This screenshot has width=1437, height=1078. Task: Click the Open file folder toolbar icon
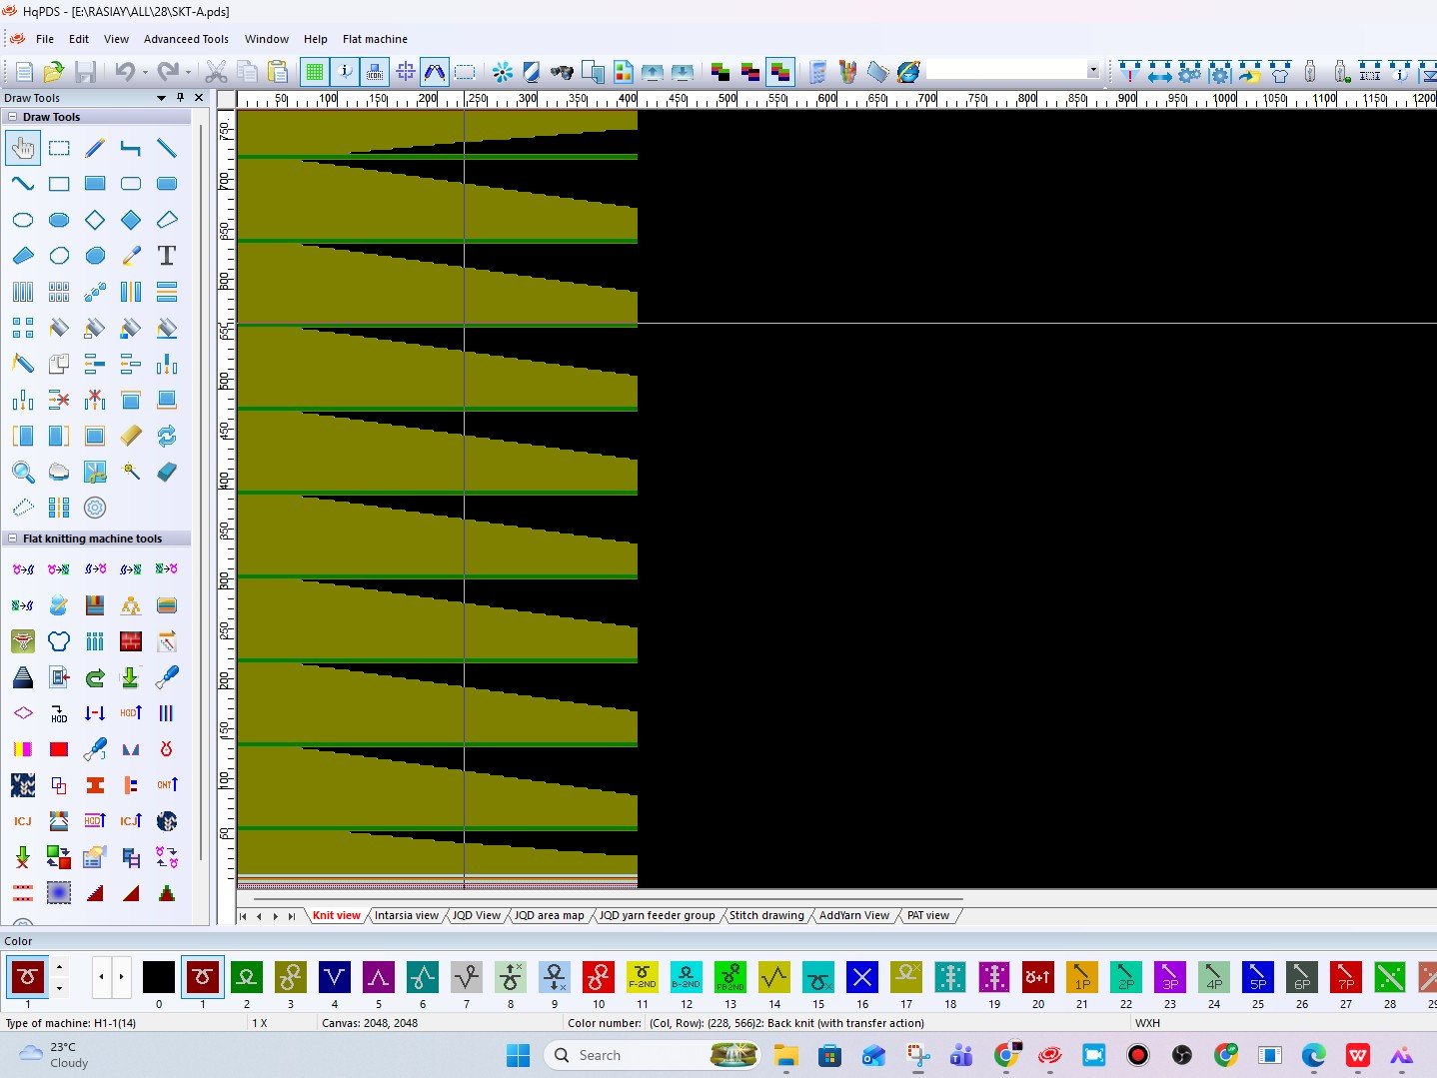(54, 72)
